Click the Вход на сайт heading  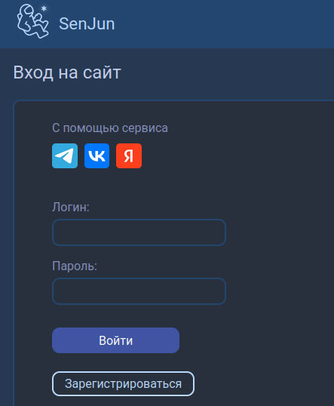pos(67,72)
